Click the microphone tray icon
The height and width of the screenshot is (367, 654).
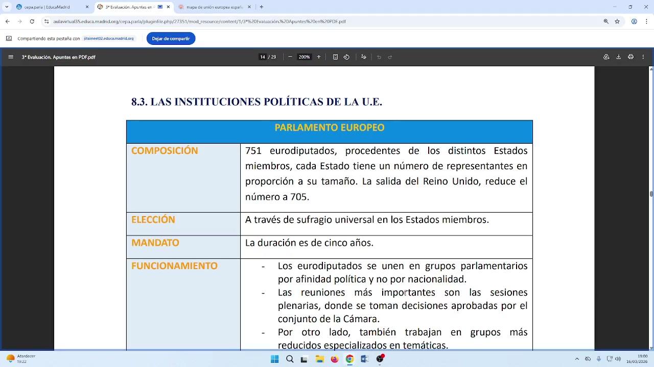pos(599,359)
